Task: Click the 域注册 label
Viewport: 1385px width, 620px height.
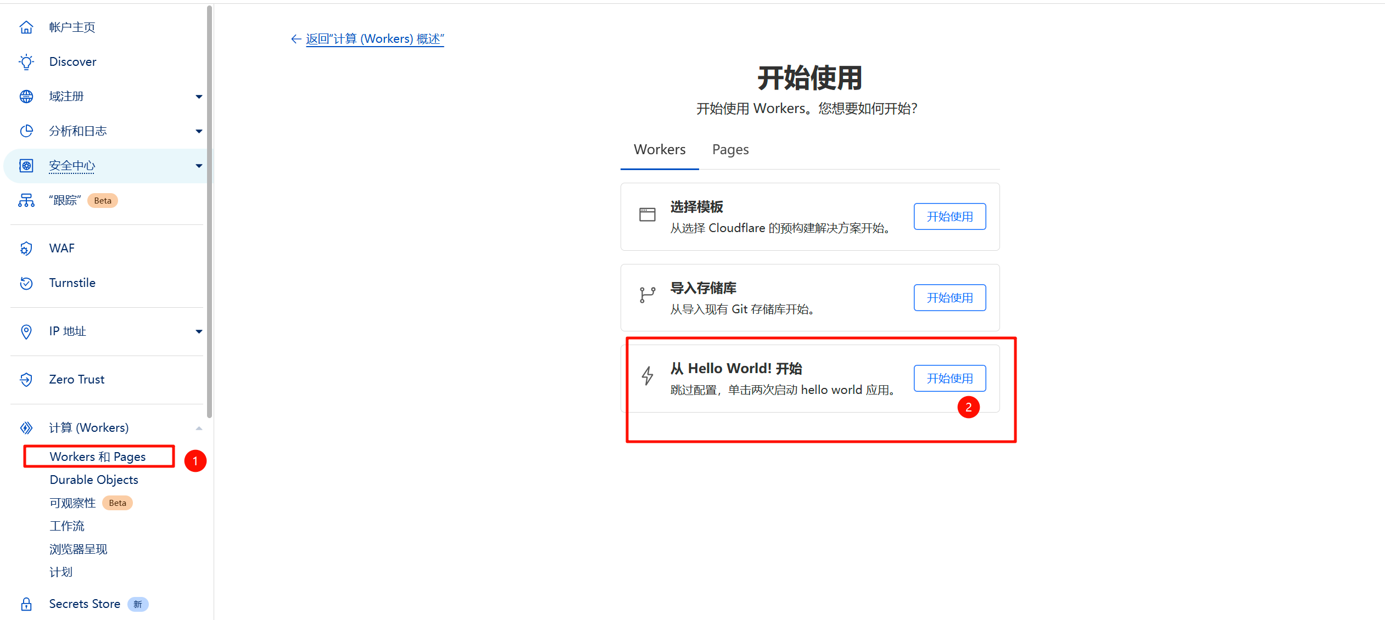Action: tap(66, 97)
